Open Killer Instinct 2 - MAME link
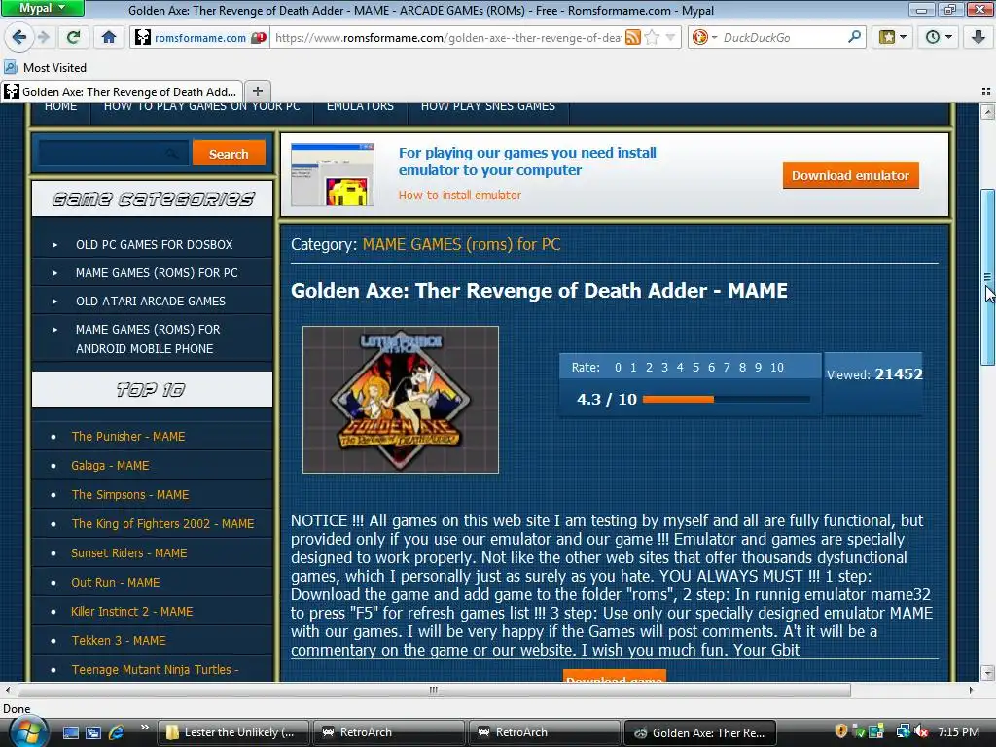Viewport: 996px width, 747px height. 131,612
